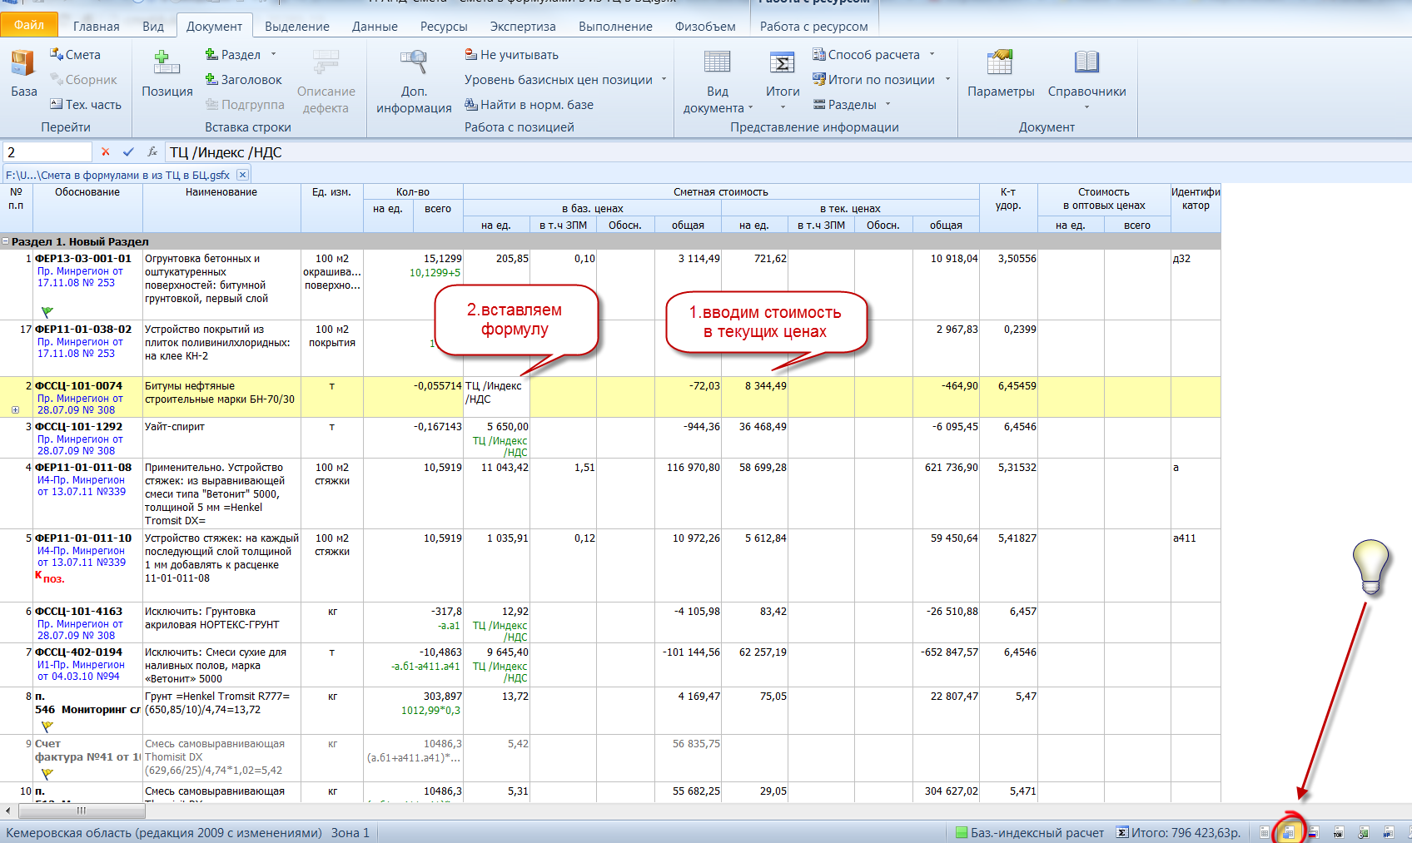Open the Файл menu
Screen dimensions: 1412x843
pyautogui.click(x=28, y=25)
